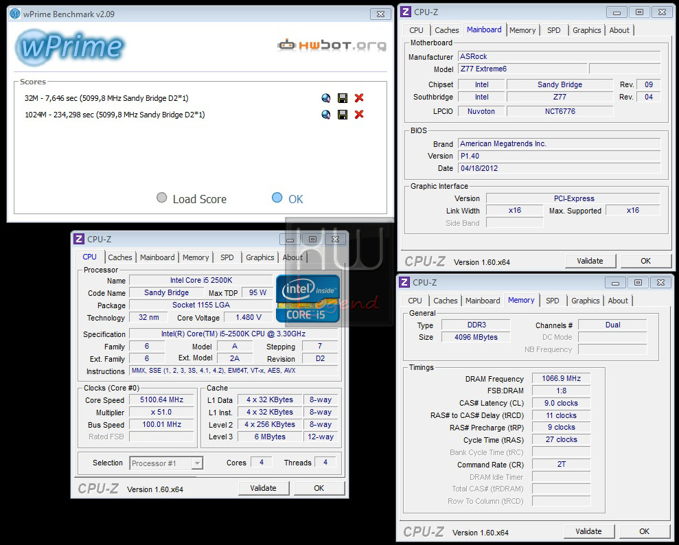Screen dimensions: 679x545
Task: Open the Caches tab in the CPU window
Action: click(x=120, y=257)
